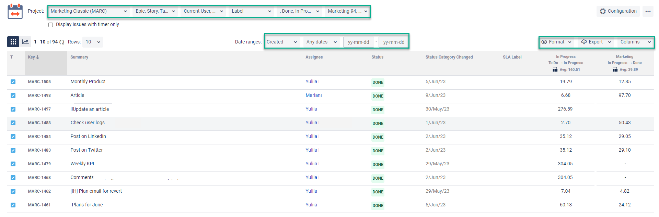
Task: Click the calendar icon under In Progress column
Action: 555,69
